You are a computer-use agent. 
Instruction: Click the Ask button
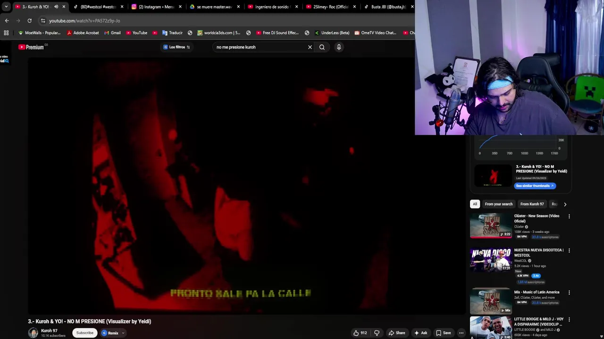pos(421,333)
